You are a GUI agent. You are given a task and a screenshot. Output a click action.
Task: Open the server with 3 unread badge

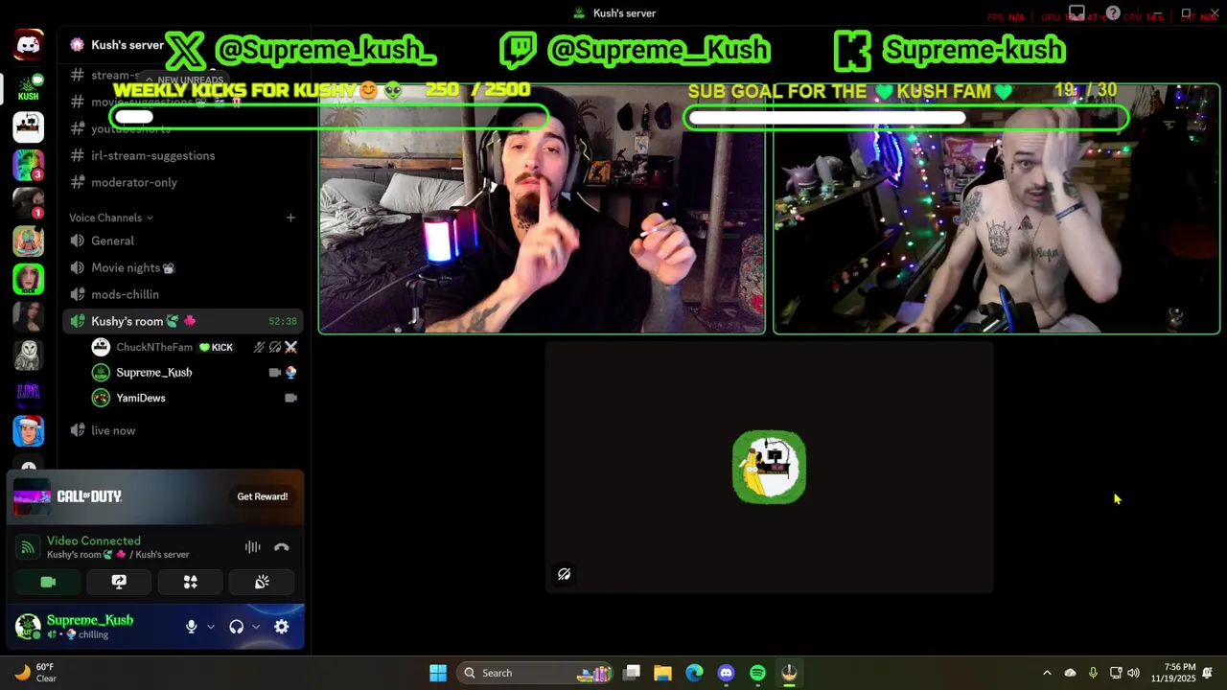[28, 165]
